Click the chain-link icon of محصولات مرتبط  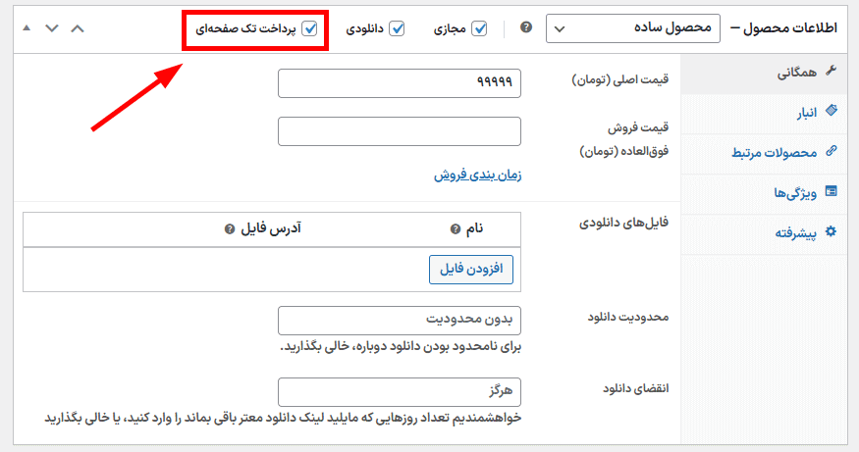coord(832,152)
